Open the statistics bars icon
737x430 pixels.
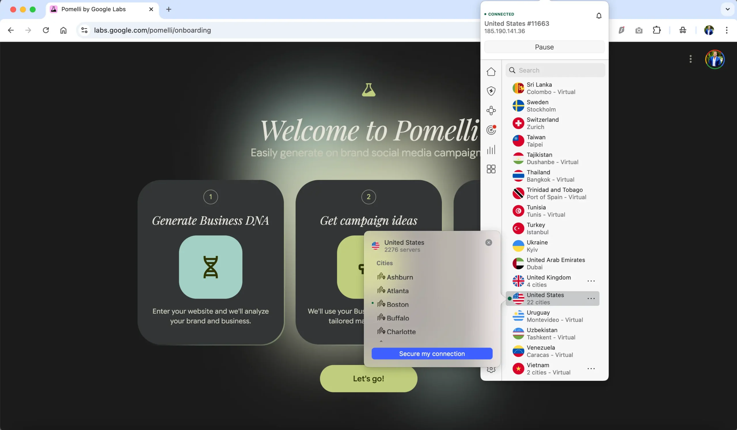point(491,150)
